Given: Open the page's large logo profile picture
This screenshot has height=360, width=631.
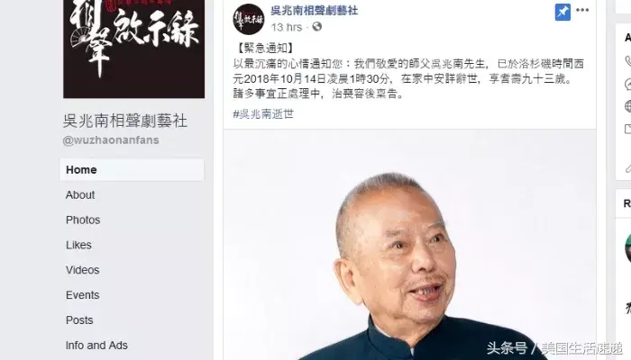Looking at the screenshot, I should tap(133, 49).
